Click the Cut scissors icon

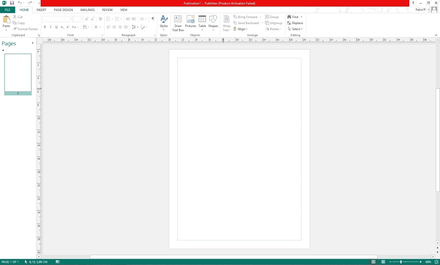pos(15,17)
